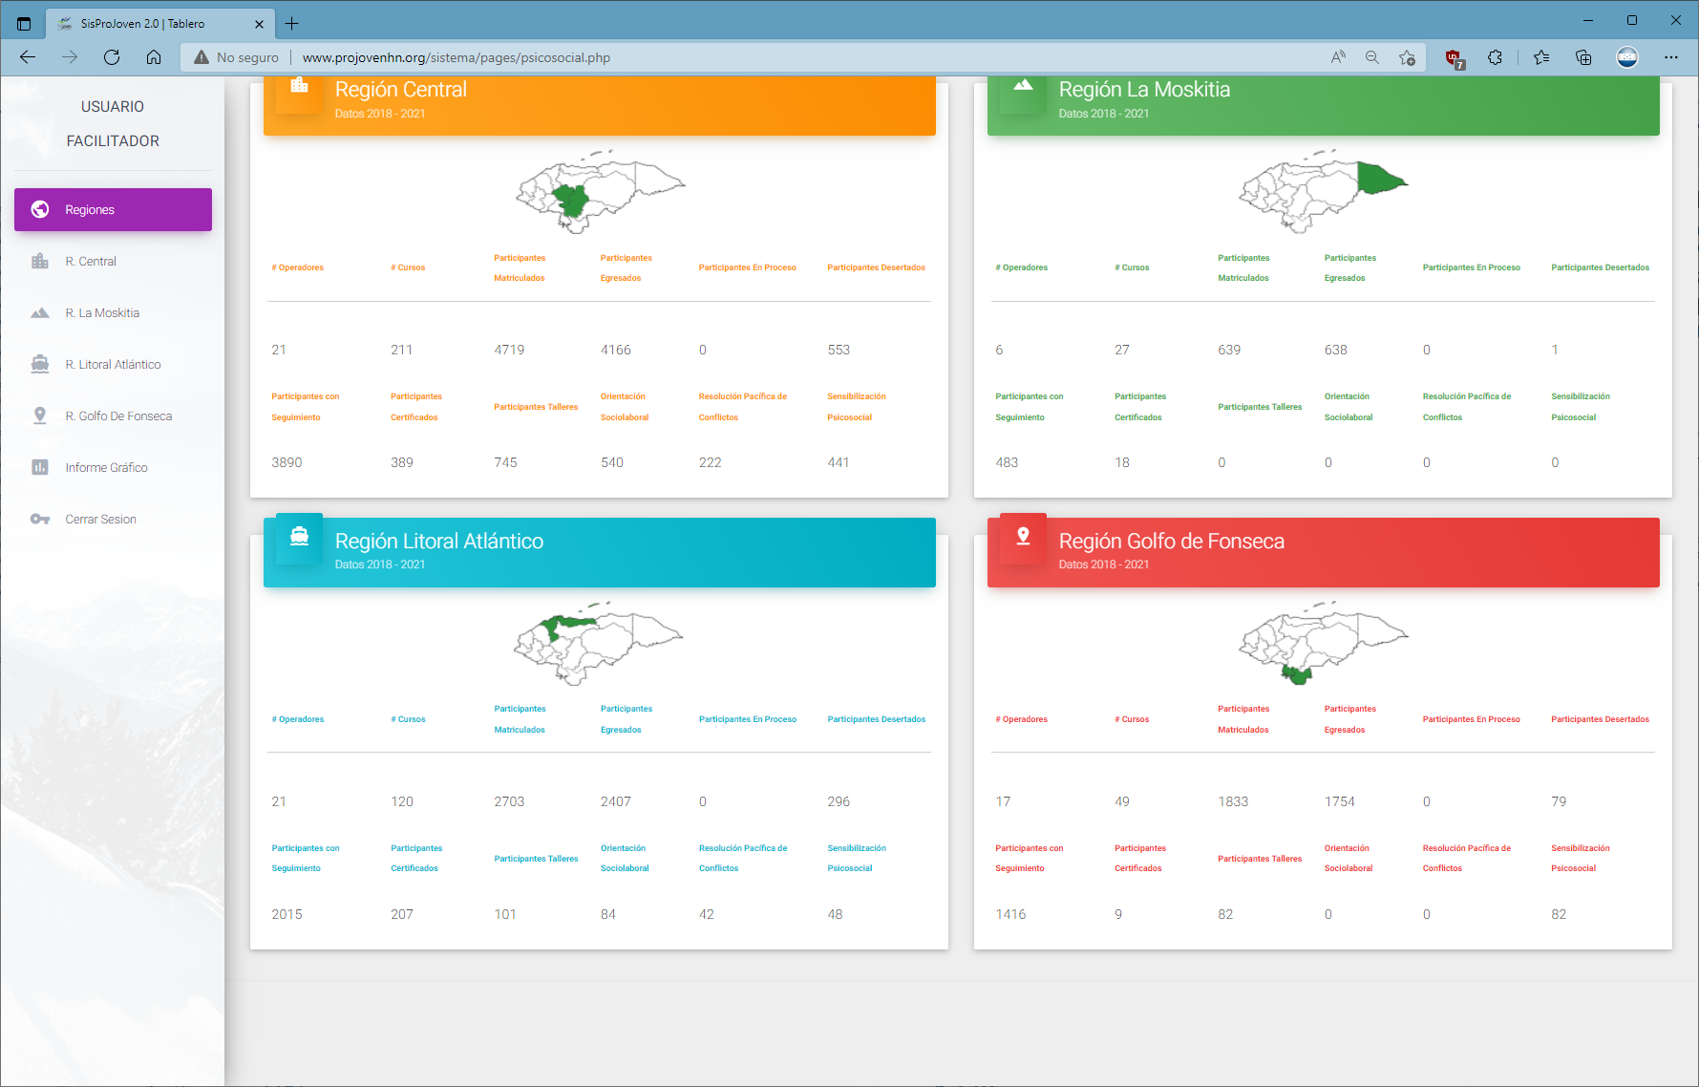The image size is (1699, 1087).
Task: Click value 1416 in Golfo de Fonseca
Action: (x=1010, y=914)
